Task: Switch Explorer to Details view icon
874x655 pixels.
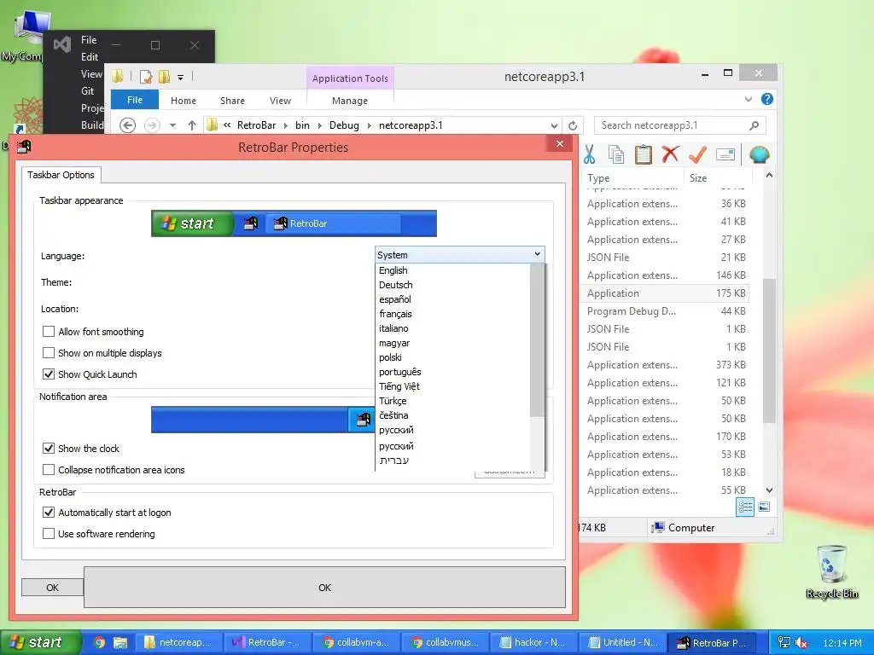Action: pos(745,507)
